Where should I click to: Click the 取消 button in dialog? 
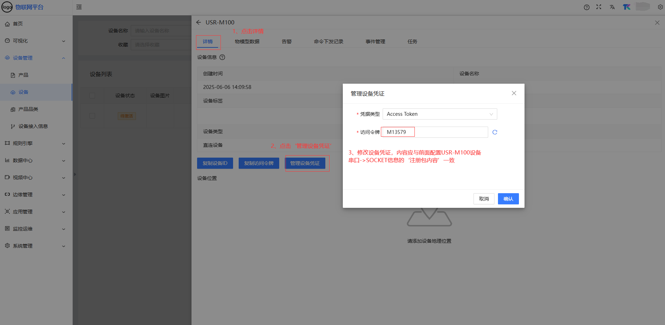point(484,199)
